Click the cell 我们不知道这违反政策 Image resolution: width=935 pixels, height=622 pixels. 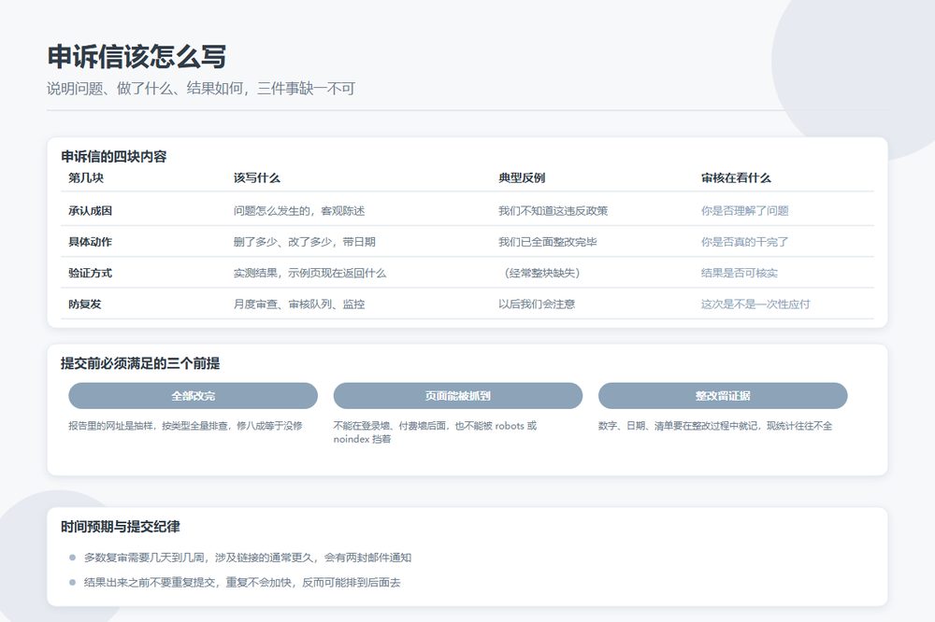click(x=553, y=210)
